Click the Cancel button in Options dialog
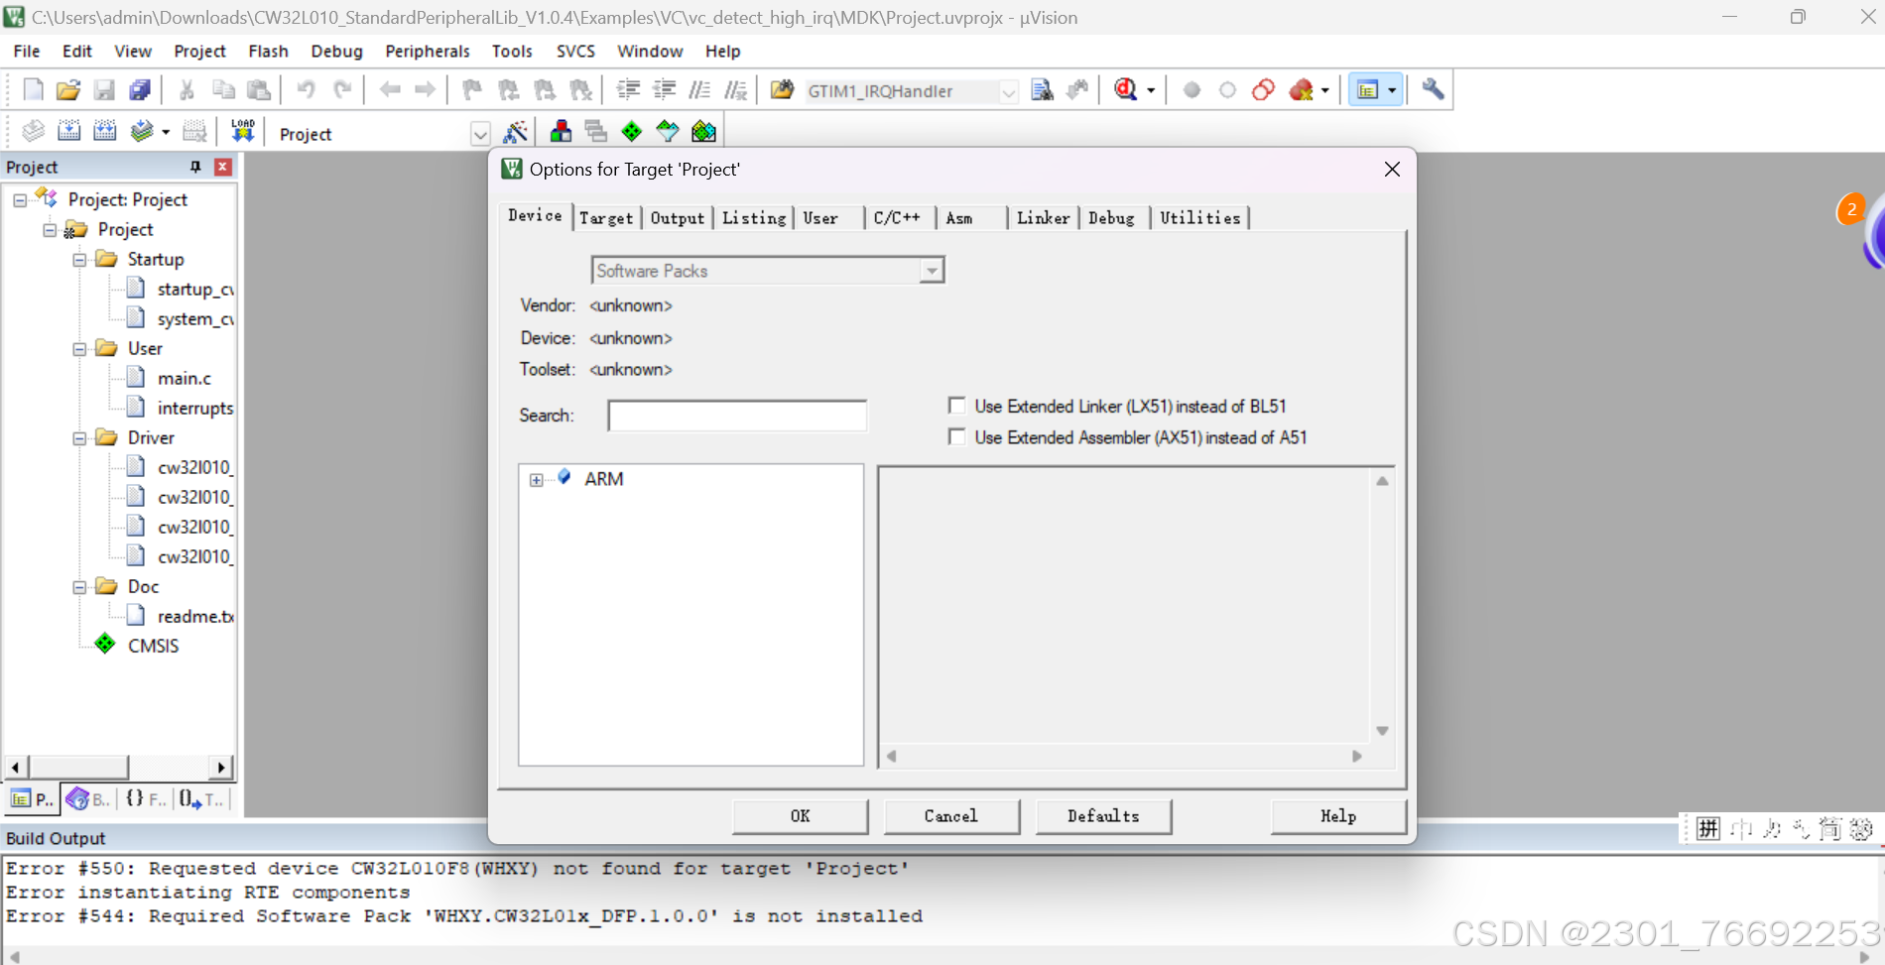Viewport: 1885px width, 965px height. coord(951,816)
